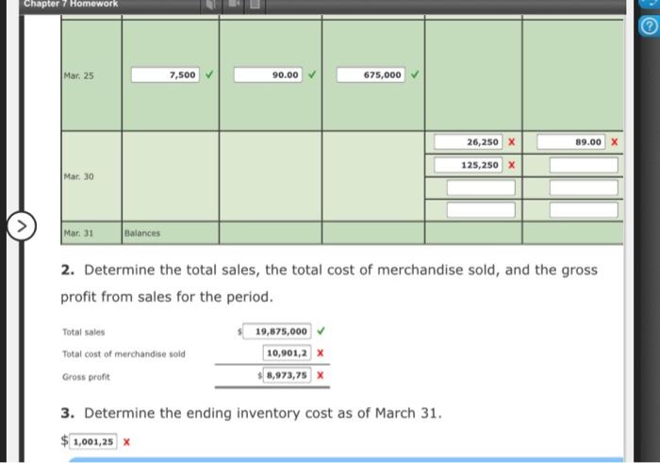Click the green check beside 7,500
Viewport: 660px width, 463px height.
click(x=209, y=74)
